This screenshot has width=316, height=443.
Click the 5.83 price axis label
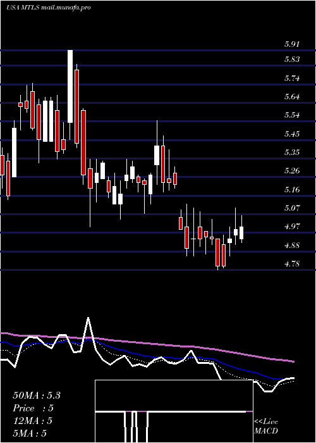click(x=292, y=59)
